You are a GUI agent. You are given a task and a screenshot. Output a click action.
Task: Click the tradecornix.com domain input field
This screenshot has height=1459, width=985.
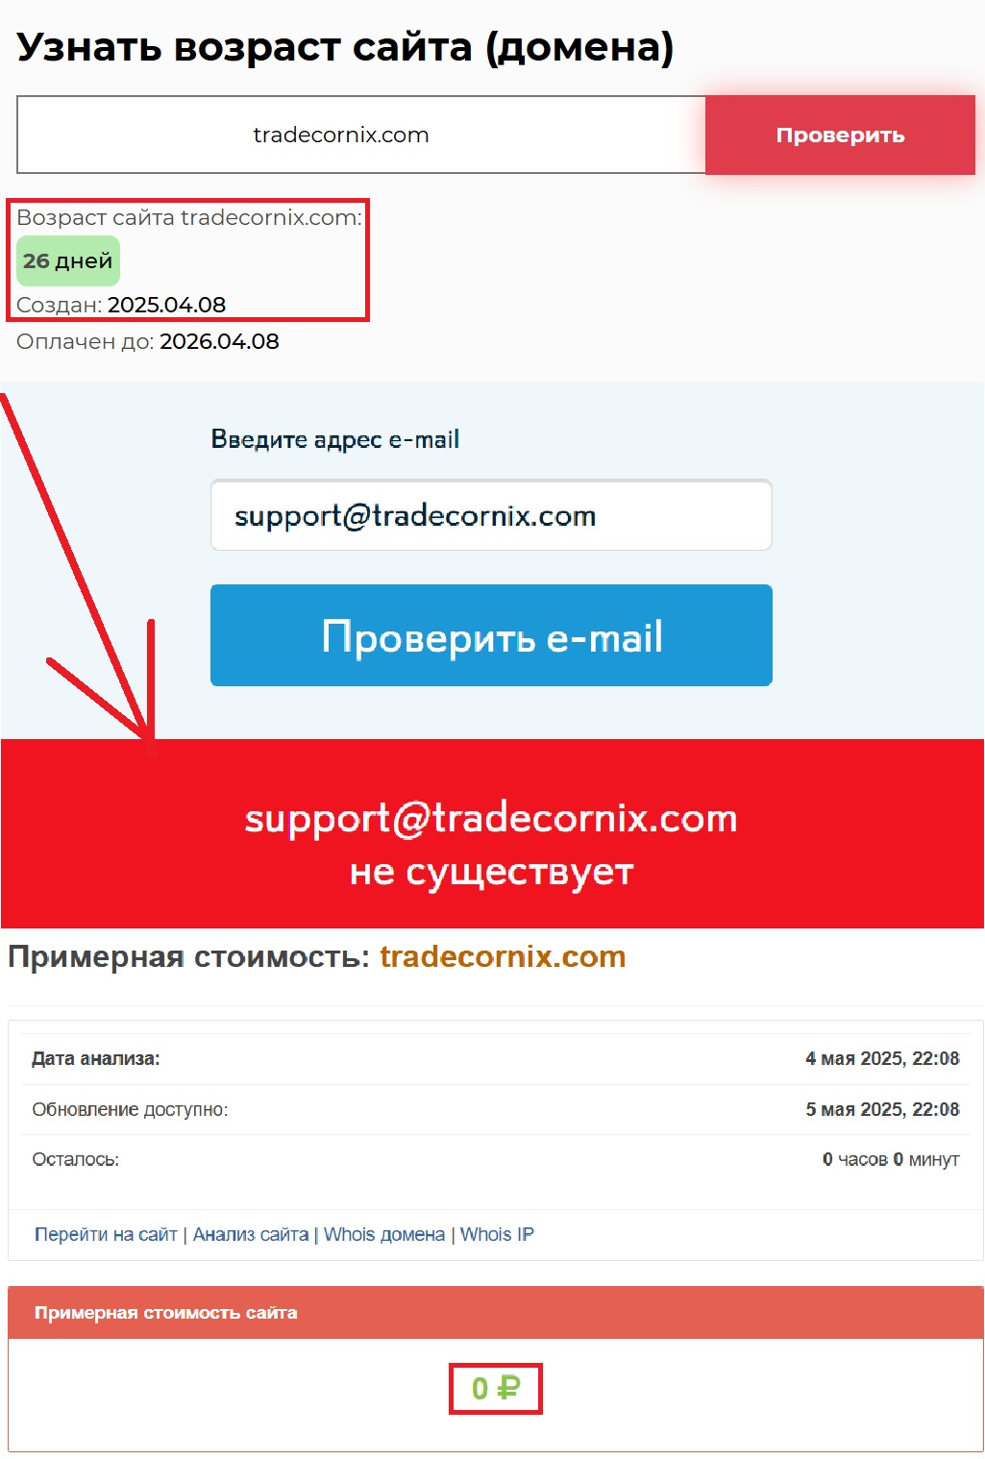[361, 135]
